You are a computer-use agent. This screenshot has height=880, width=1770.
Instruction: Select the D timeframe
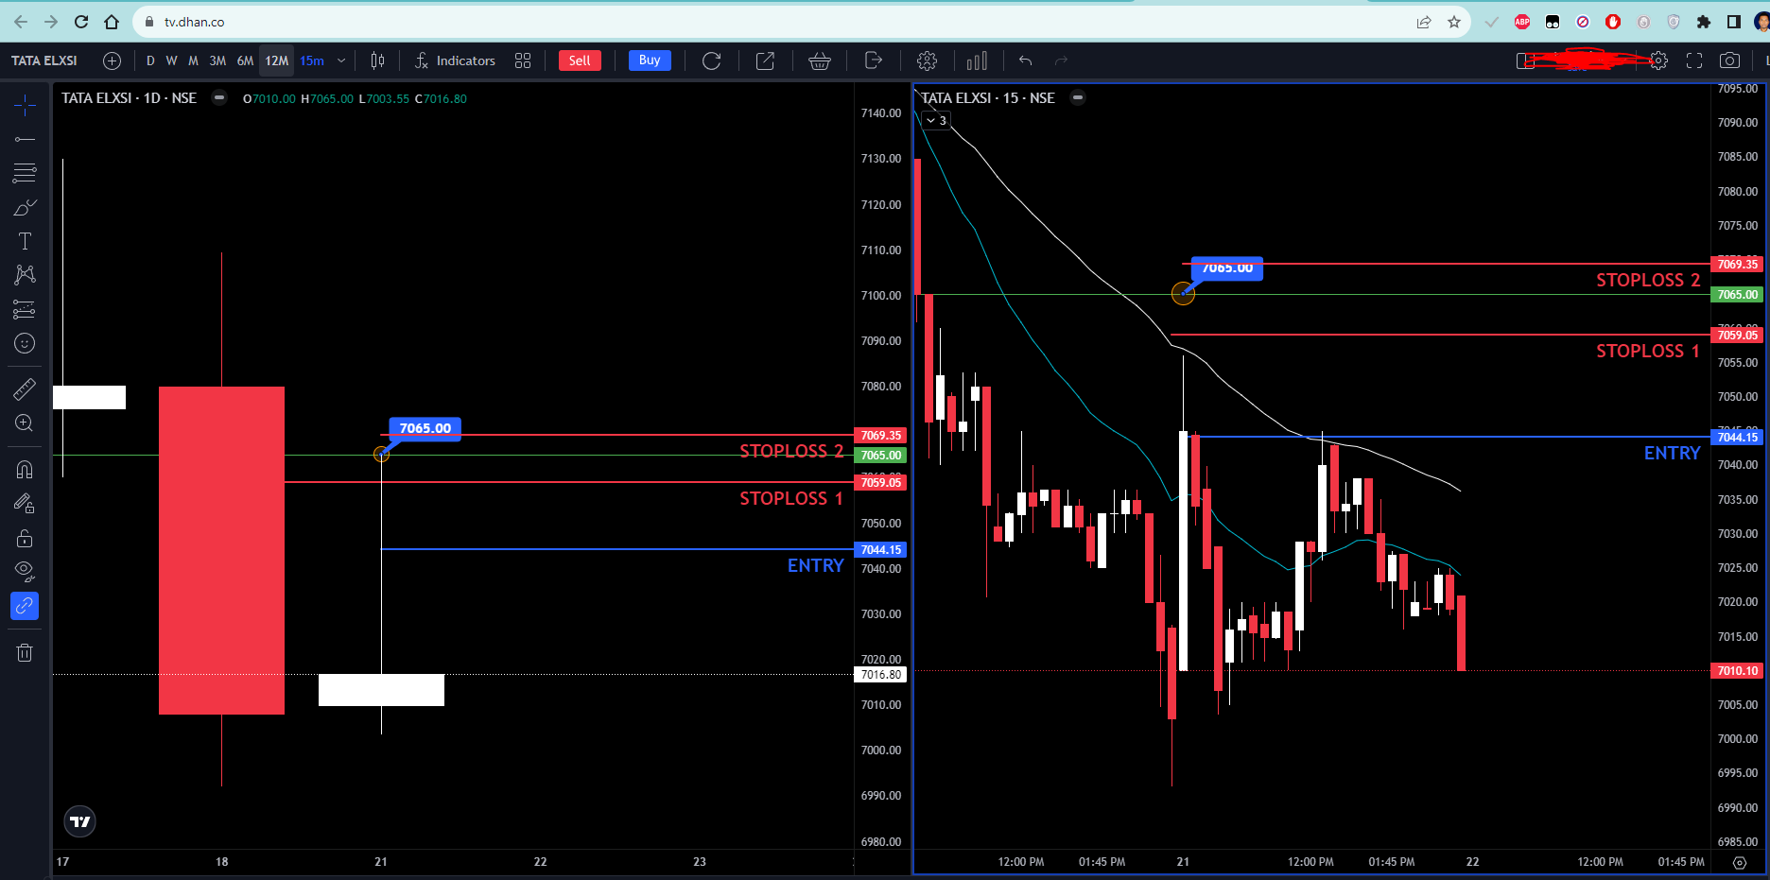(x=150, y=60)
